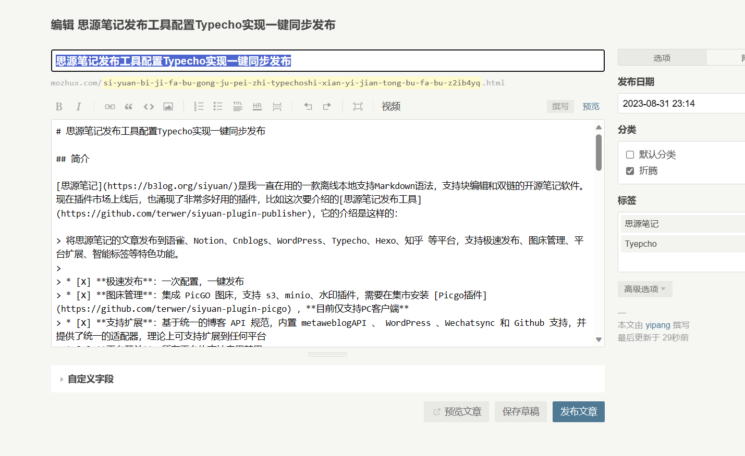Click the 'mozhux.com/' URL prefix text

tap(76, 83)
